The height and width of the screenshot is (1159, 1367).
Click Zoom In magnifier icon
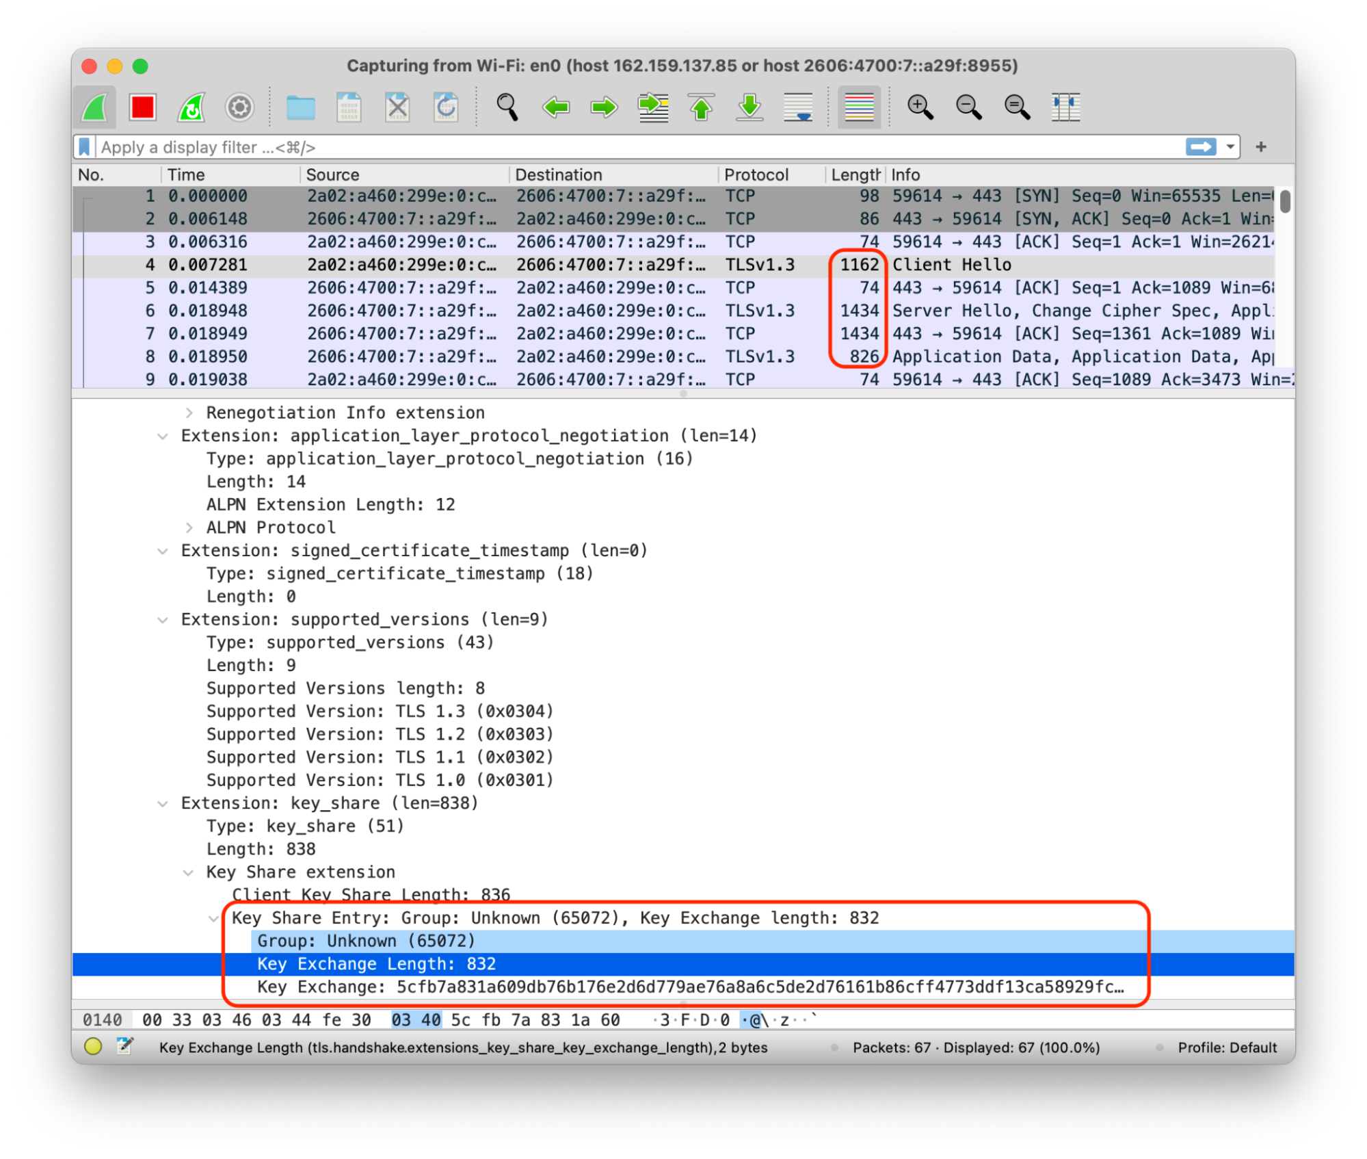920,107
